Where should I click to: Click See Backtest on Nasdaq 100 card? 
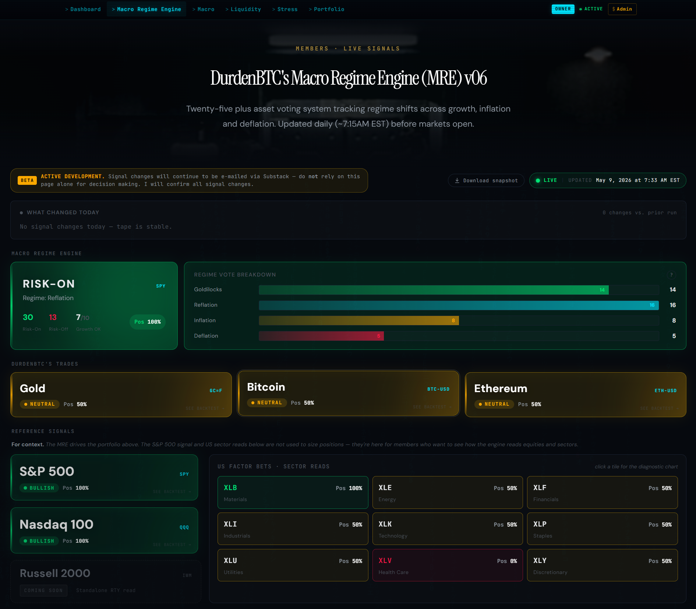pyautogui.click(x=172, y=545)
